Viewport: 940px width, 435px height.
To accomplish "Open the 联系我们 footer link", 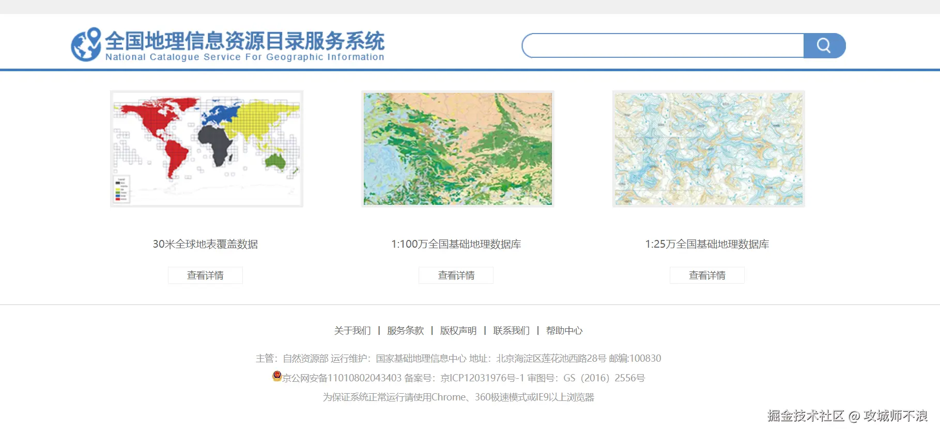I will tap(512, 330).
